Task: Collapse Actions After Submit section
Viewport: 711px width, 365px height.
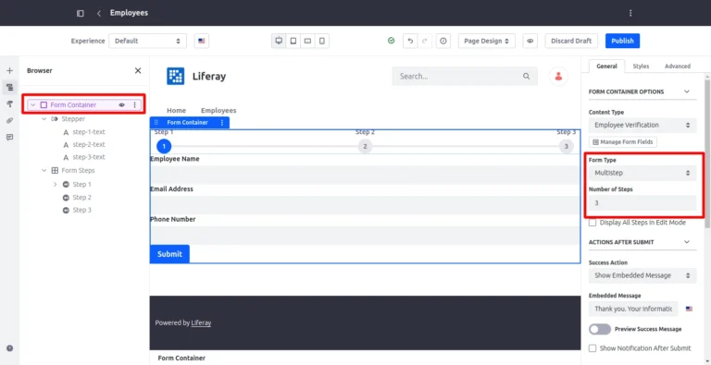Action: [x=687, y=242]
